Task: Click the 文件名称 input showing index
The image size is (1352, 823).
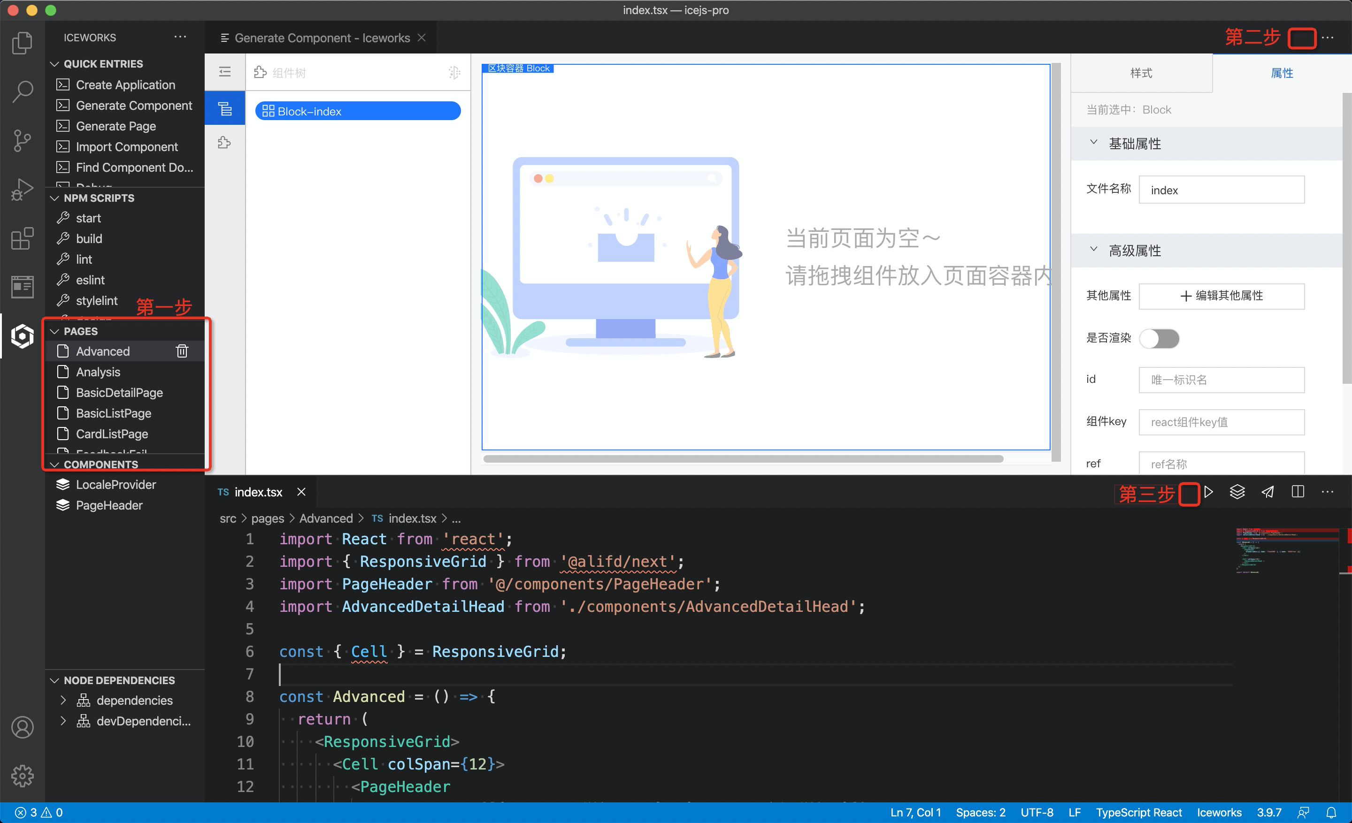Action: [1221, 190]
